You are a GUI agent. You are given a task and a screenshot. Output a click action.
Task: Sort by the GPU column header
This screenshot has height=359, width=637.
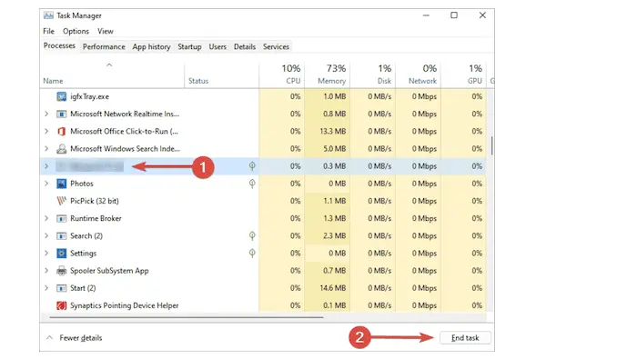[x=464, y=75]
